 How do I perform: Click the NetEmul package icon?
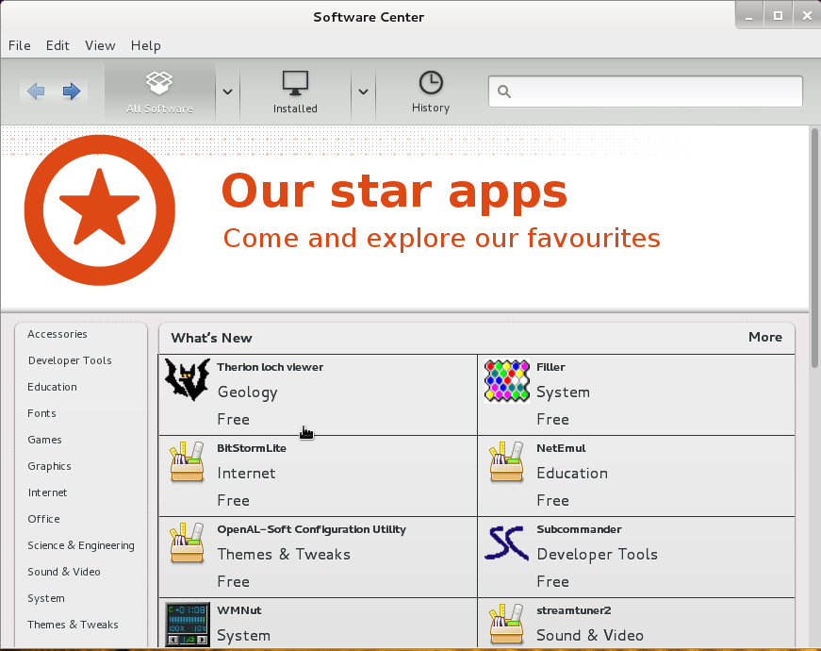pyautogui.click(x=506, y=461)
